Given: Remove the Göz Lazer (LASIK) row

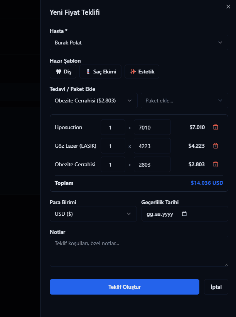Looking at the screenshot, I should coord(216,146).
